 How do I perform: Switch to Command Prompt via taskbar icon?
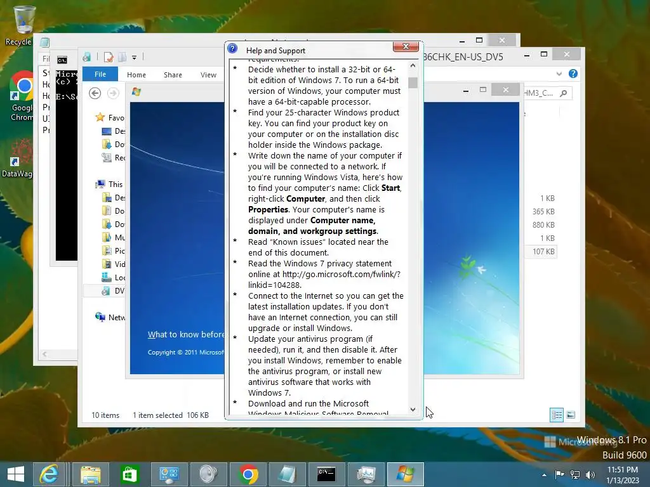(x=326, y=474)
